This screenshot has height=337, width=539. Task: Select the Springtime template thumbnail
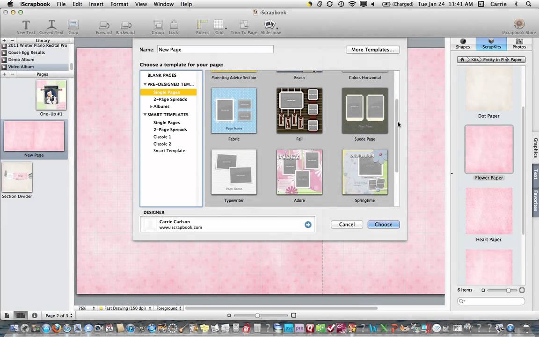(x=365, y=172)
